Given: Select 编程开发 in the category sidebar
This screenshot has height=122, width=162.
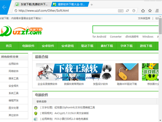Looking at the screenshot, I should [13, 100].
